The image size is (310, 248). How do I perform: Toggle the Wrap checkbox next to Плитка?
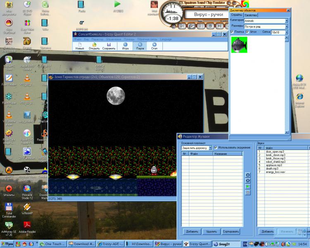[x=247, y=32]
